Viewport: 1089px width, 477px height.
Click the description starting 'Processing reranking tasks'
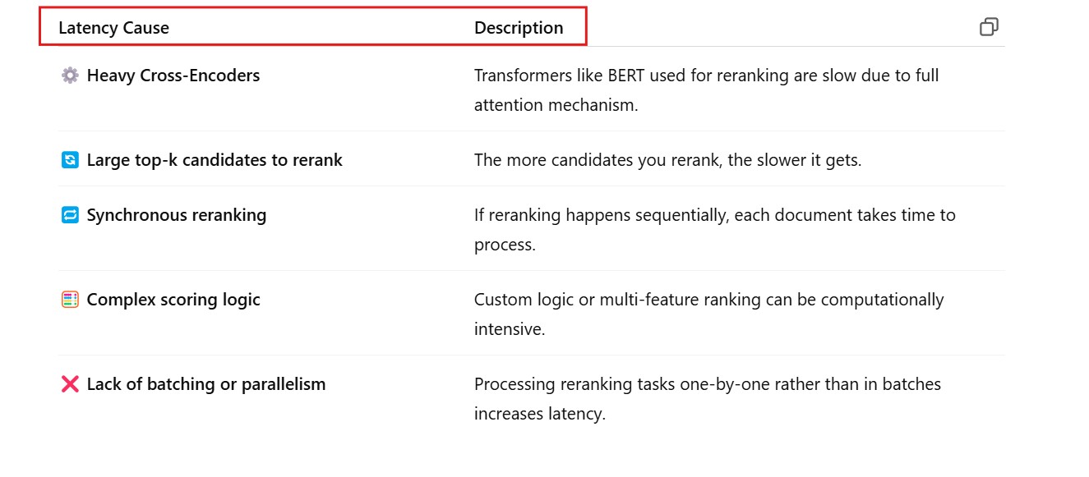point(707,384)
